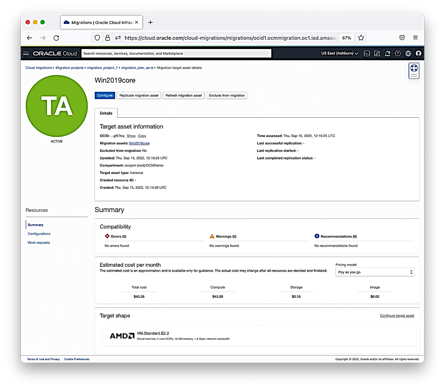The image size is (445, 390).
Task: Open help via the question mark icon
Action: pyautogui.click(x=398, y=53)
